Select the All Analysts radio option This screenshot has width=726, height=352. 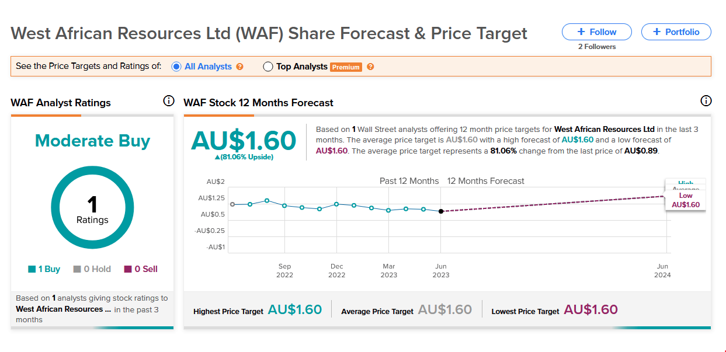tap(176, 67)
